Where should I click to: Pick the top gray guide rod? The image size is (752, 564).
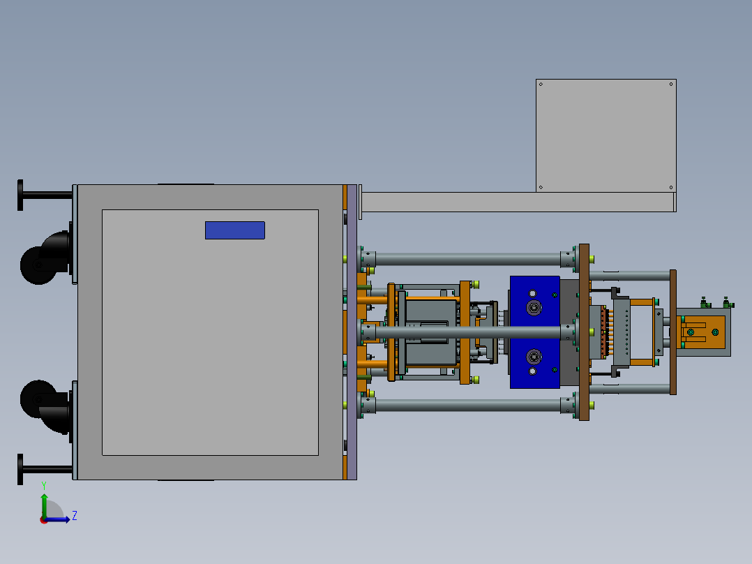(467, 259)
